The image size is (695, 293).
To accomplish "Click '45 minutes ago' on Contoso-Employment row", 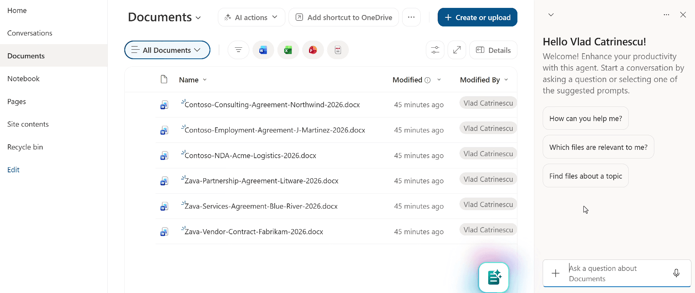I will tap(419, 130).
